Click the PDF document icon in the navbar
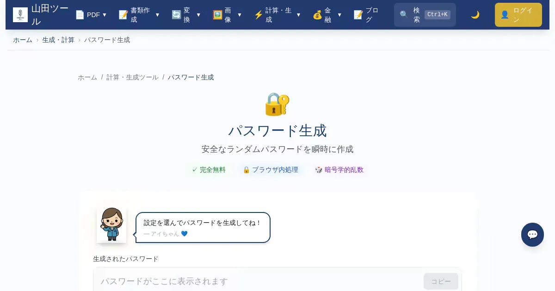 pyautogui.click(x=80, y=15)
